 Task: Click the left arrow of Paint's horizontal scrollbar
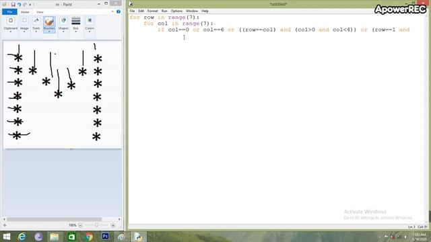[4, 219]
